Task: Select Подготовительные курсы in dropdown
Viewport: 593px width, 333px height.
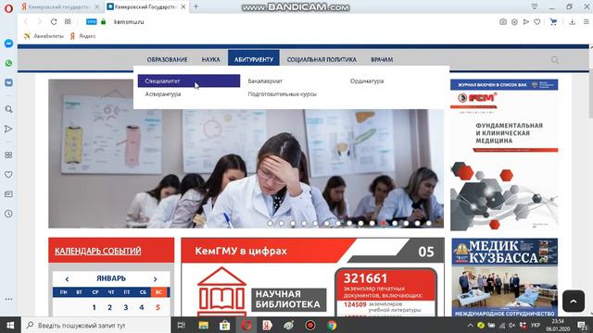Action: (282, 94)
